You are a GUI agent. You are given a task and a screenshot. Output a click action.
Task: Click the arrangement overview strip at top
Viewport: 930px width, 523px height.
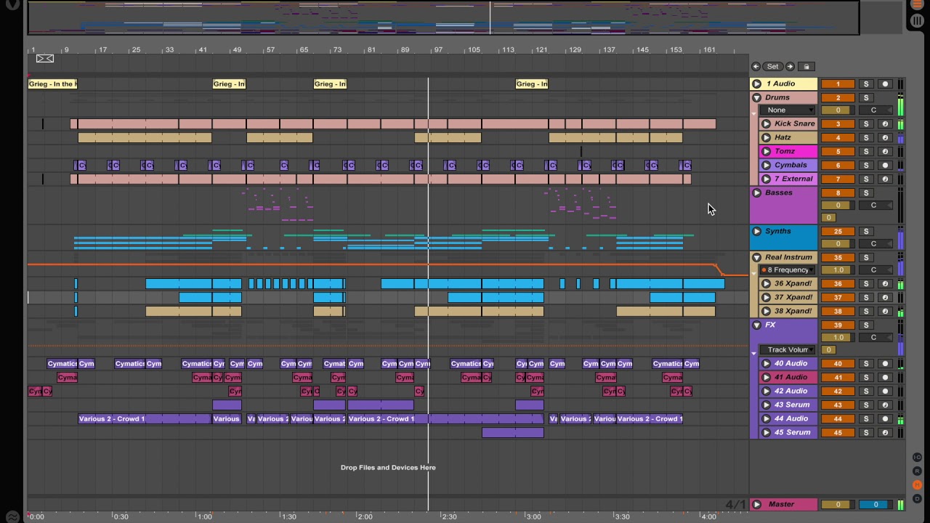point(443,17)
